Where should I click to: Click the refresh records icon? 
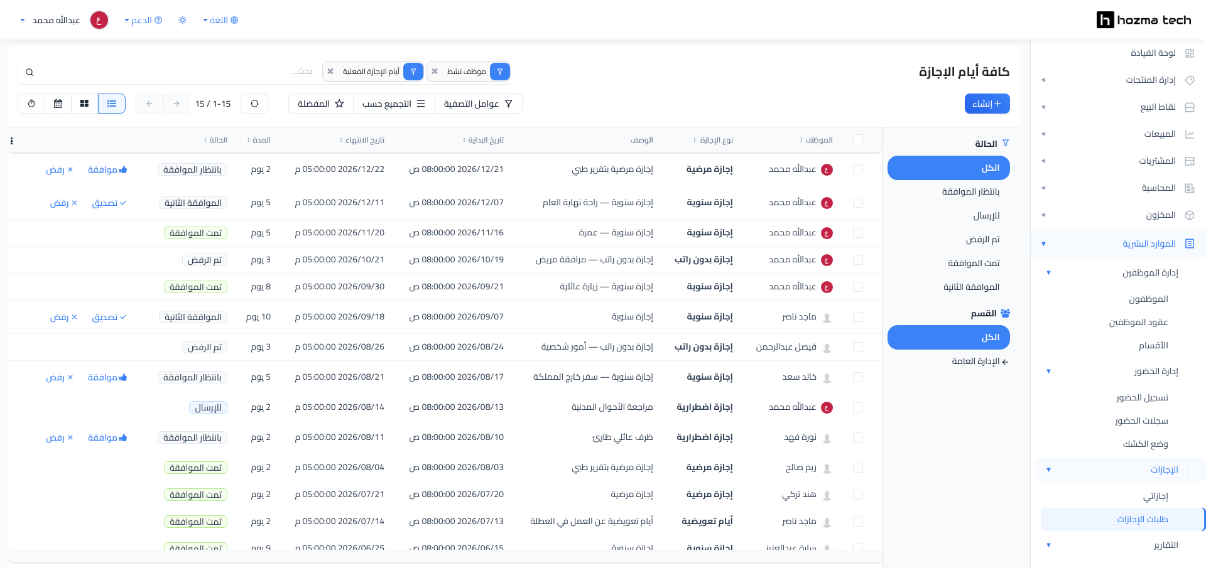[254, 104]
